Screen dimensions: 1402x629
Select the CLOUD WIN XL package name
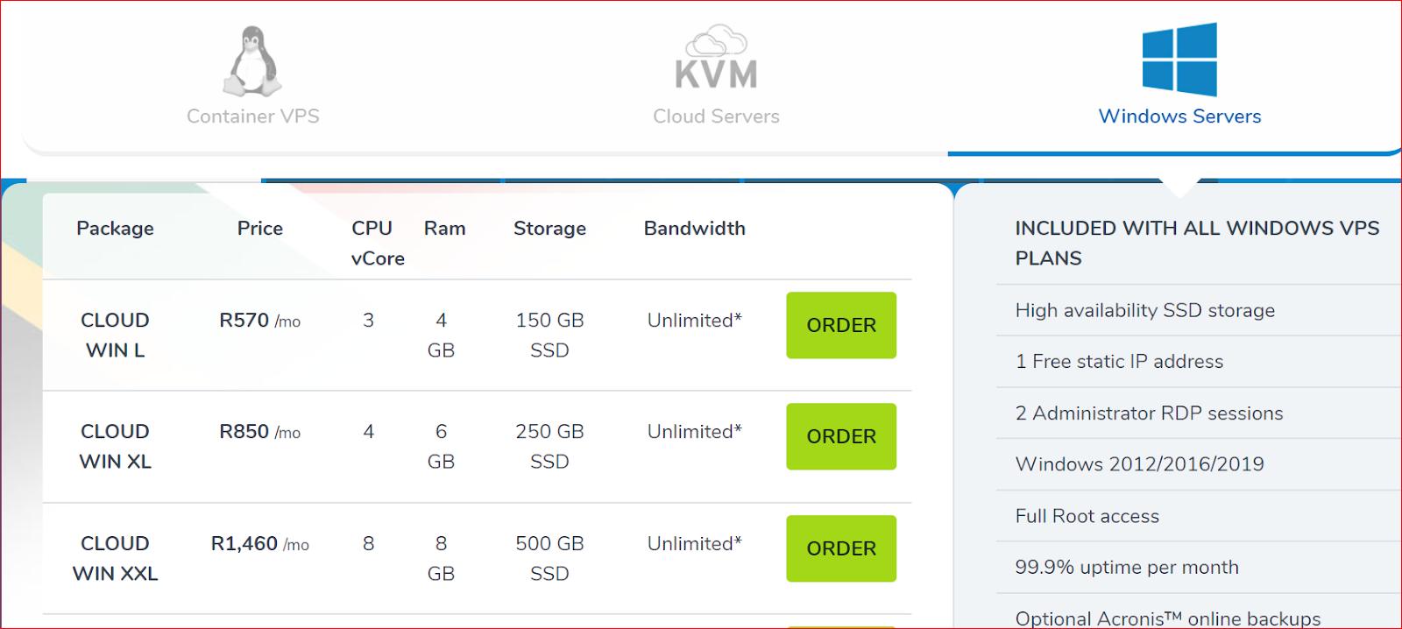(x=115, y=446)
